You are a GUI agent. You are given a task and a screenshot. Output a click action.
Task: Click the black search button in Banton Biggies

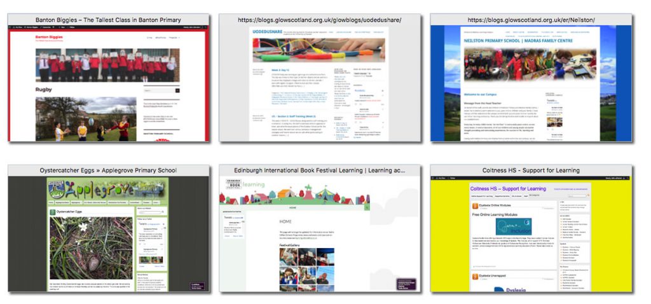(178, 90)
